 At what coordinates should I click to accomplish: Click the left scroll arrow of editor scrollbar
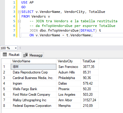(20, 48)
